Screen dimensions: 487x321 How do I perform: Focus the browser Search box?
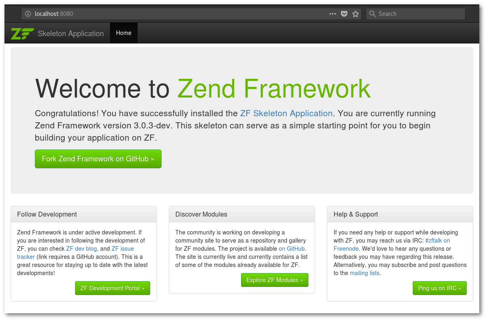tap(416, 14)
